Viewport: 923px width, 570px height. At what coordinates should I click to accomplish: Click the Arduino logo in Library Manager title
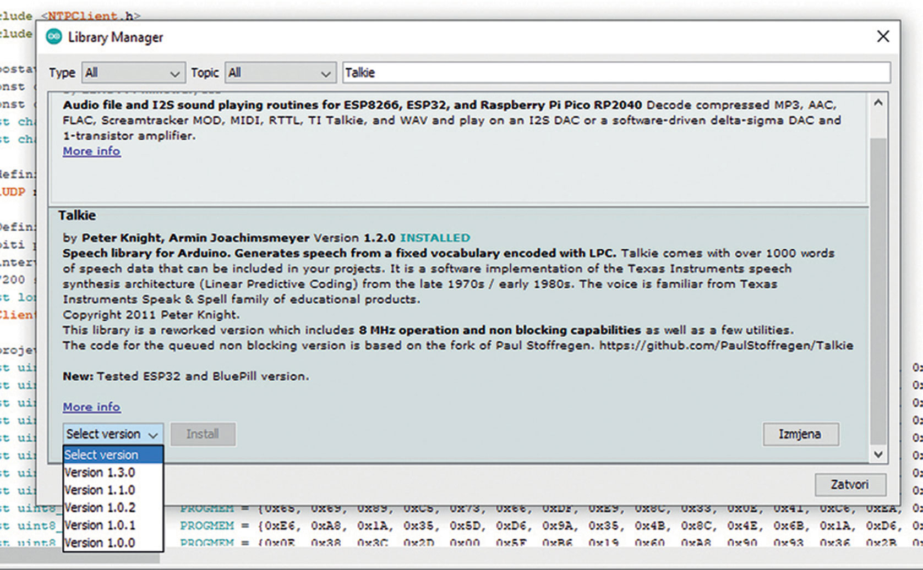tap(54, 37)
